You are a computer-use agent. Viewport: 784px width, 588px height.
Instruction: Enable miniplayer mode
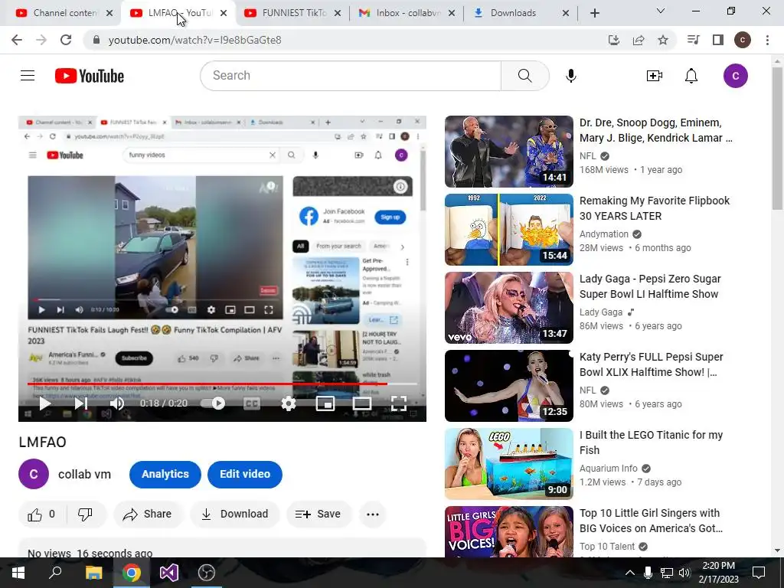click(x=325, y=403)
